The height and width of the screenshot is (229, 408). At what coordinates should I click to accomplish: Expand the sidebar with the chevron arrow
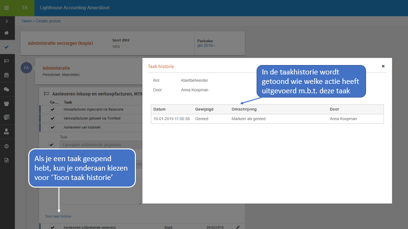pos(7,21)
